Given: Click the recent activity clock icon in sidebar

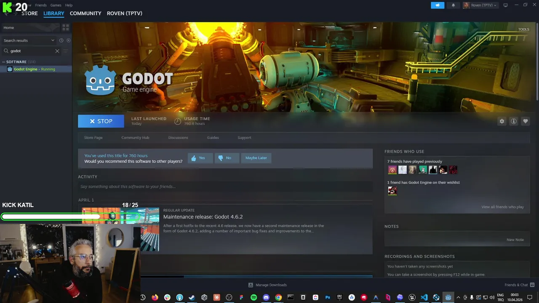Looking at the screenshot, I should coord(61,40).
